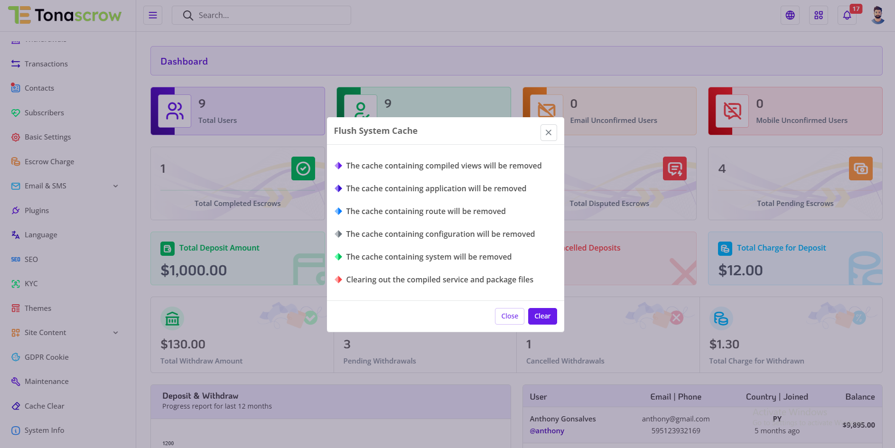Click the Mobile Unconfirmed Users icon
The height and width of the screenshot is (448, 895).
(732, 111)
